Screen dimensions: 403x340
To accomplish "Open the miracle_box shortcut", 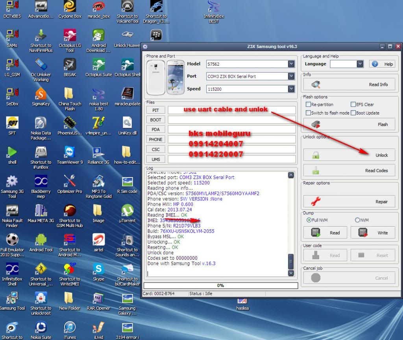I will tap(98, 10).
